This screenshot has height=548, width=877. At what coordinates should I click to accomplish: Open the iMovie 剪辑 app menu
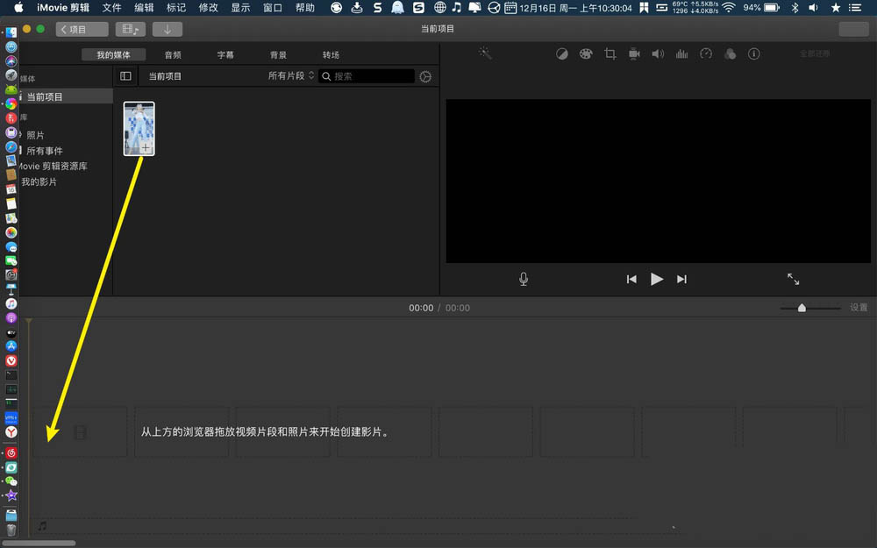[62, 7]
